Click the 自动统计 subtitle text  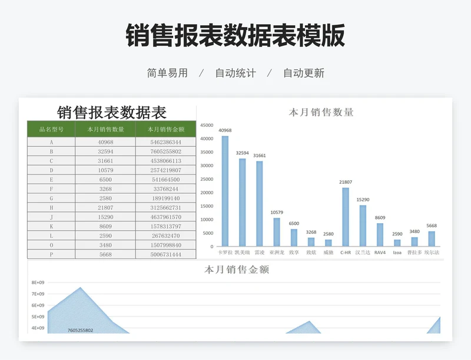click(235, 73)
